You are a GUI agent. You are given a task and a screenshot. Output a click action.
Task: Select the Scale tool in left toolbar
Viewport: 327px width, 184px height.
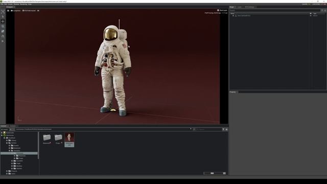pyautogui.click(x=3, y=31)
